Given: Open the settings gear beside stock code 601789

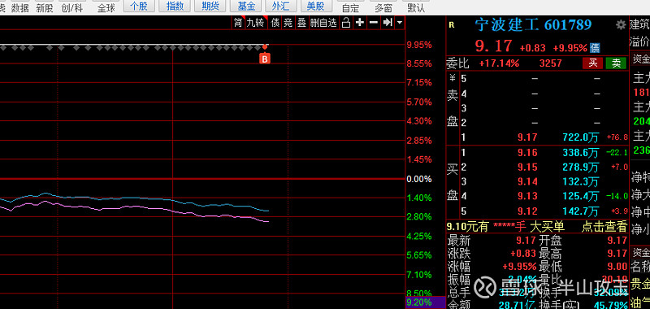Looking at the screenshot, I should point(621,25).
